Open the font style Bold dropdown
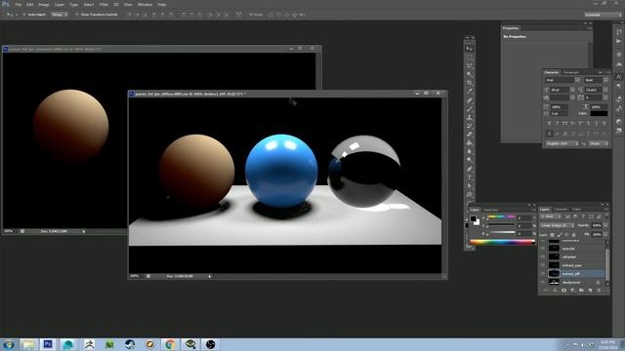625x351 pixels. [605, 80]
